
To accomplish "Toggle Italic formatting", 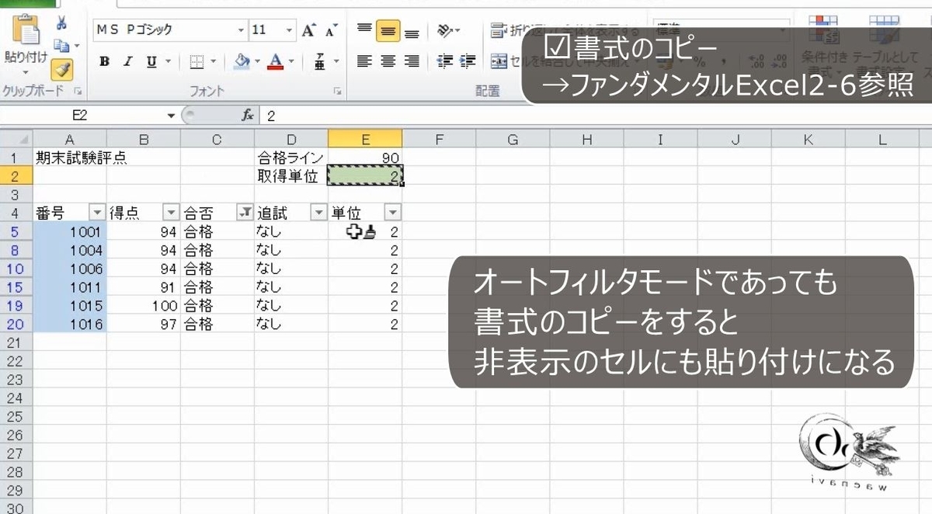I will (x=128, y=61).
